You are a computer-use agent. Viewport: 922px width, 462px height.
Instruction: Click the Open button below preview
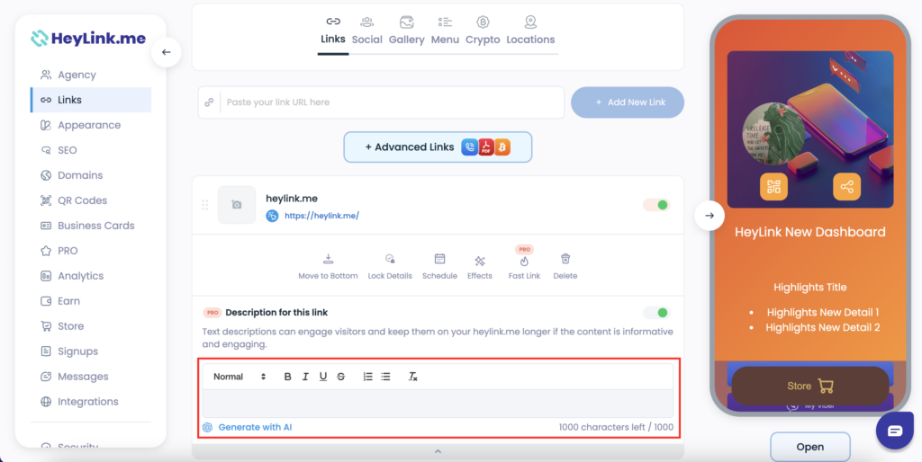810,447
